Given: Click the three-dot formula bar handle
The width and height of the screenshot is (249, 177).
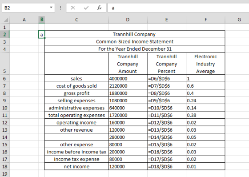Looking at the screenshot, I should coord(60,8).
